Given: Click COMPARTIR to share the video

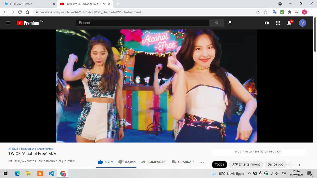Looking at the screenshot, I should (x=154, y=162).
